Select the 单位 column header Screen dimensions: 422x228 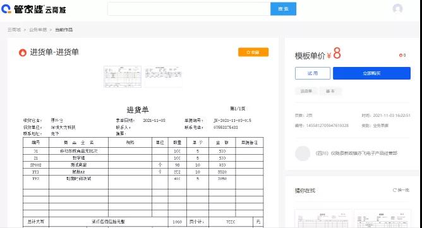pos(160,142)
